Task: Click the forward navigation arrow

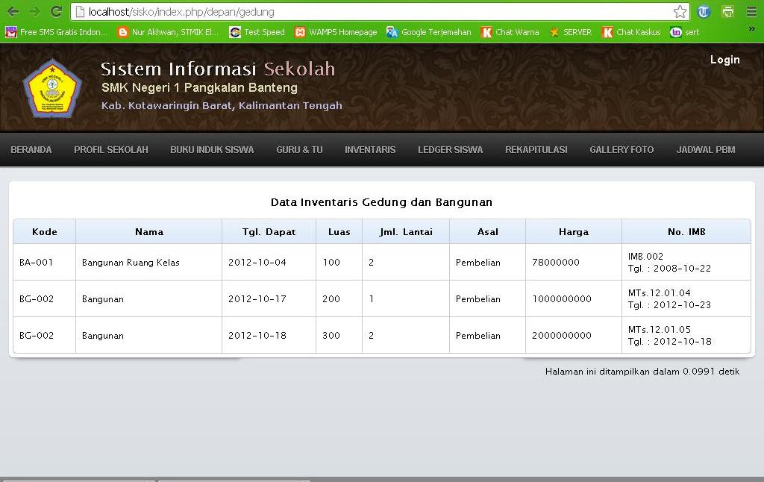Action: pos(34,11)
